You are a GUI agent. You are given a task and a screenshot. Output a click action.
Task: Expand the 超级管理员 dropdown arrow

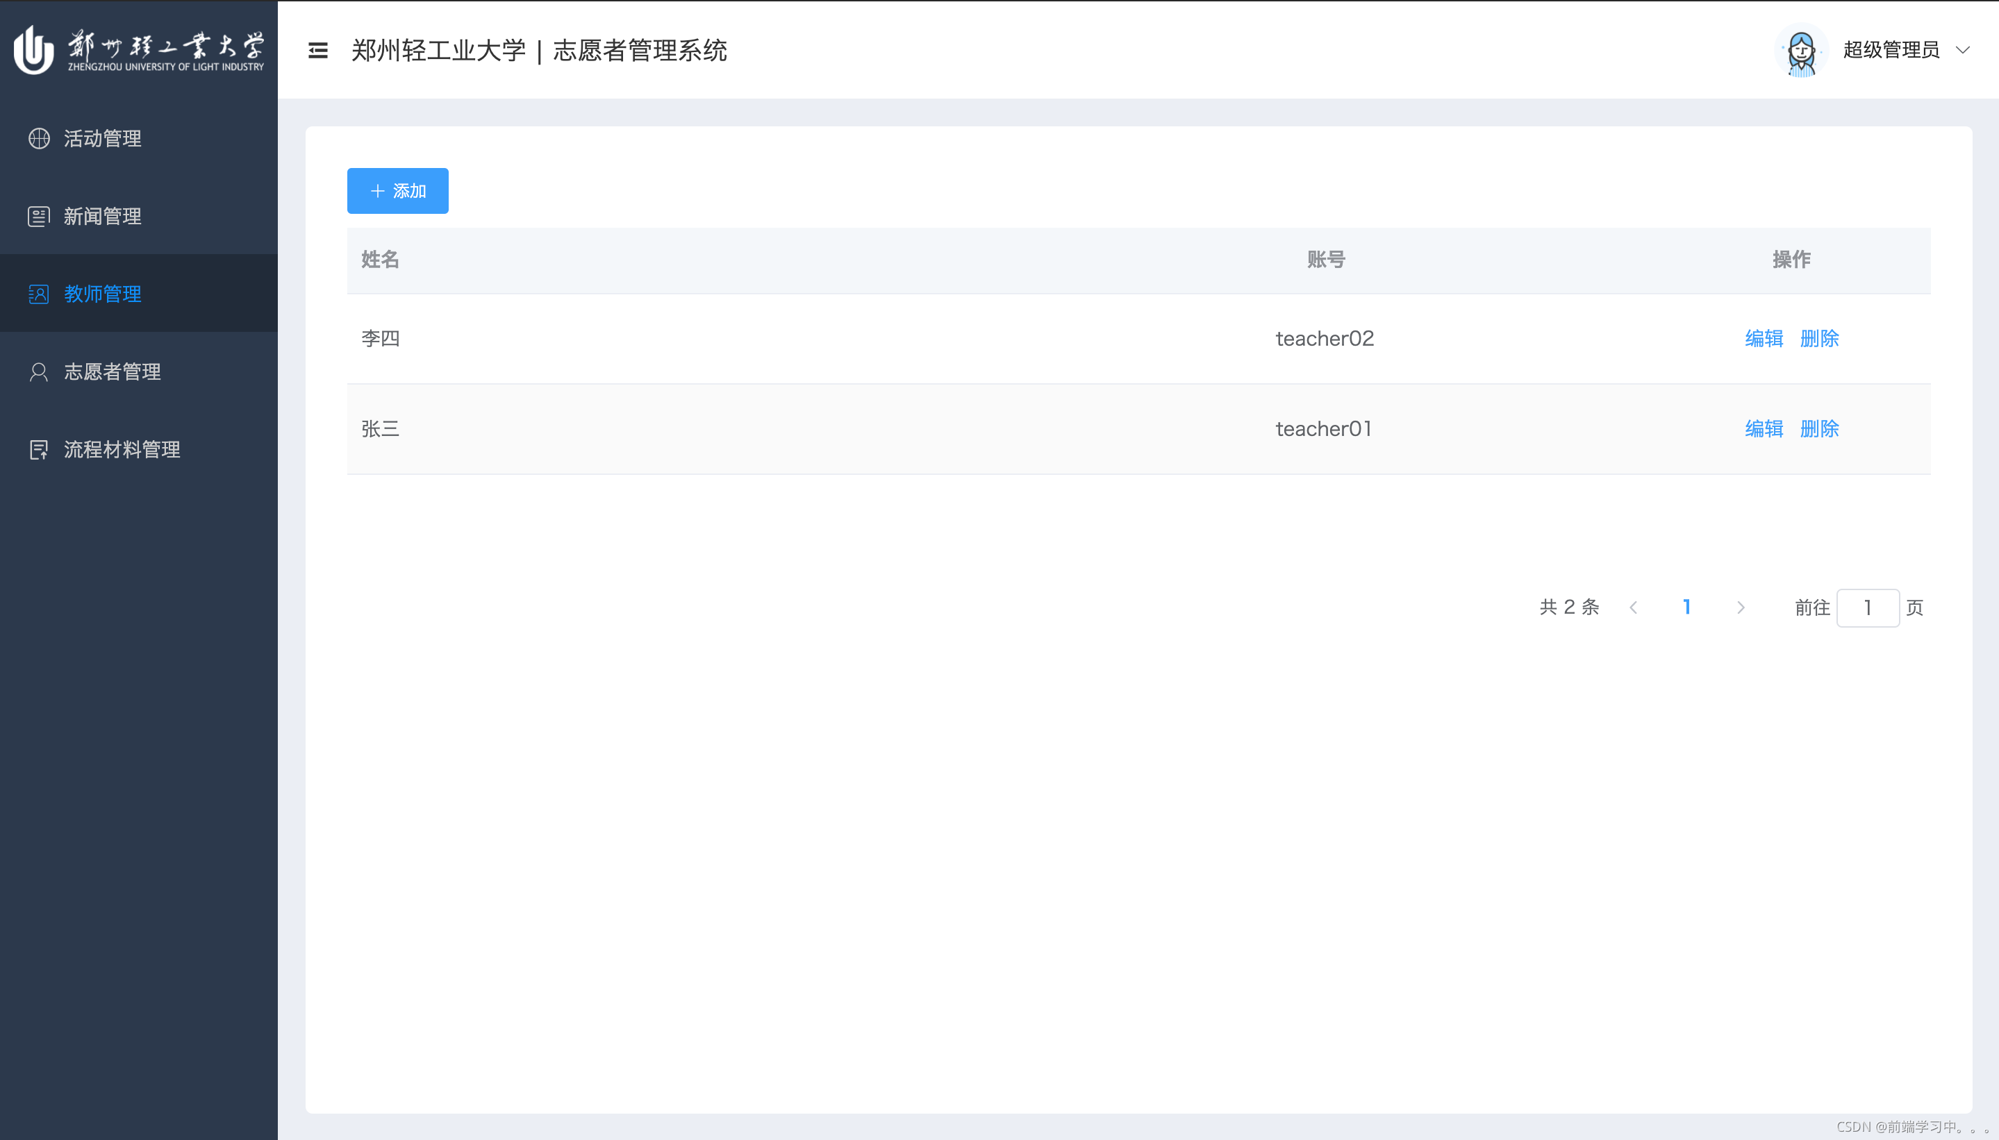tap(1962, 50)
